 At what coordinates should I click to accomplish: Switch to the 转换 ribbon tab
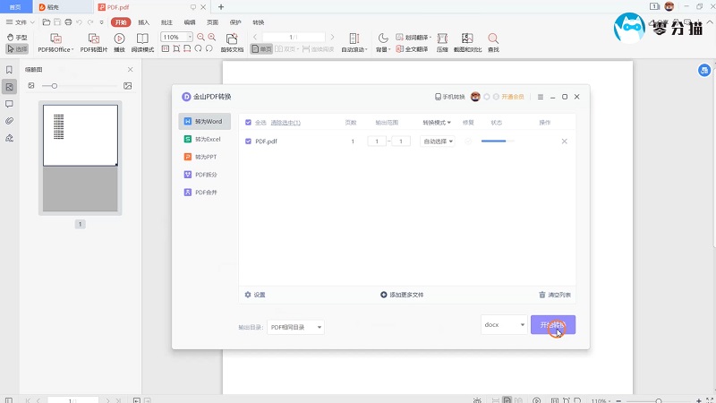[259, 22]
